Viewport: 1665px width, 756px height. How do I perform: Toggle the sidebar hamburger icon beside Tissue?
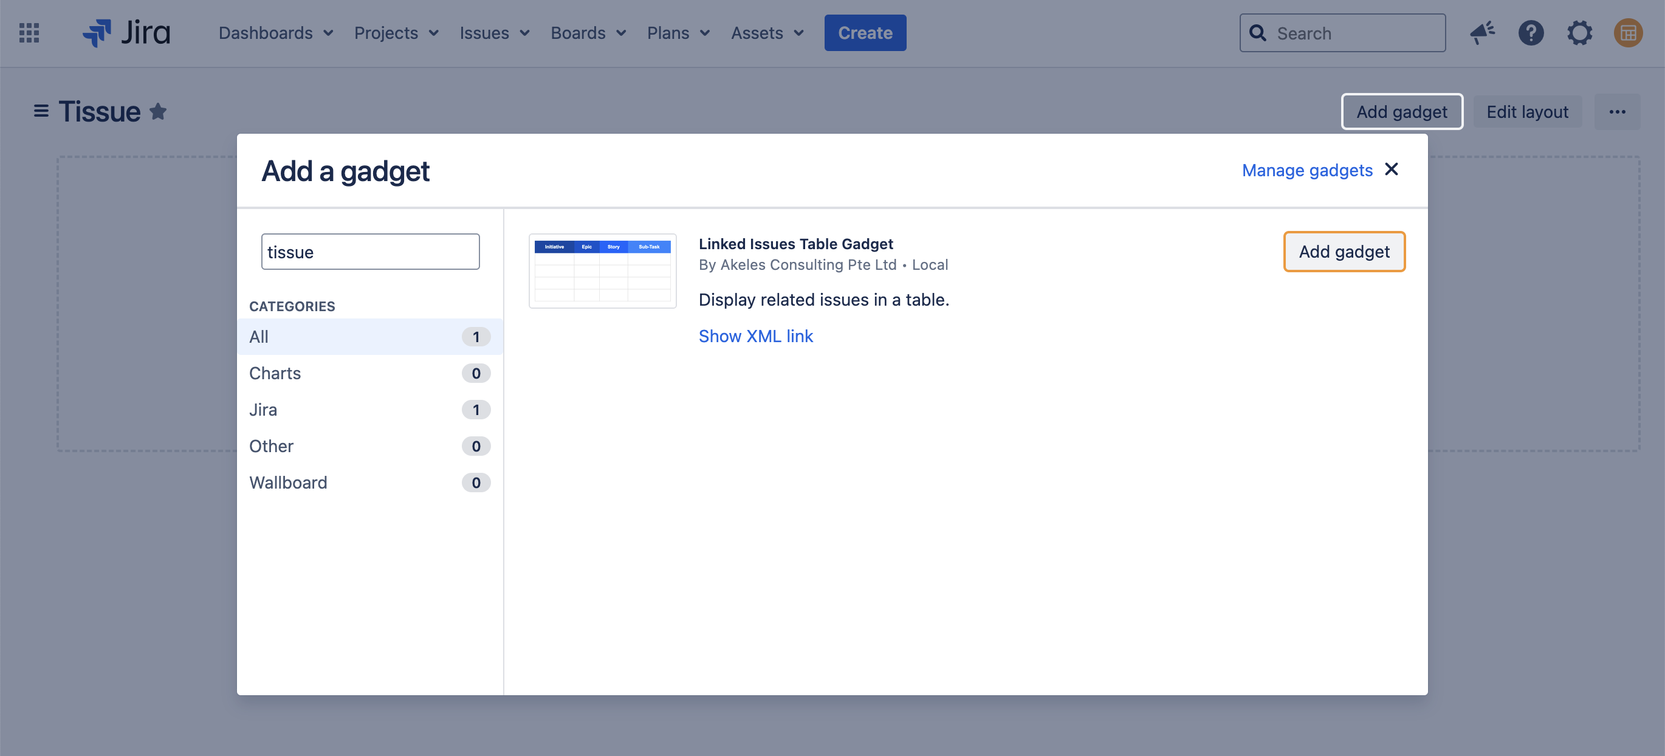coord(41,112)
